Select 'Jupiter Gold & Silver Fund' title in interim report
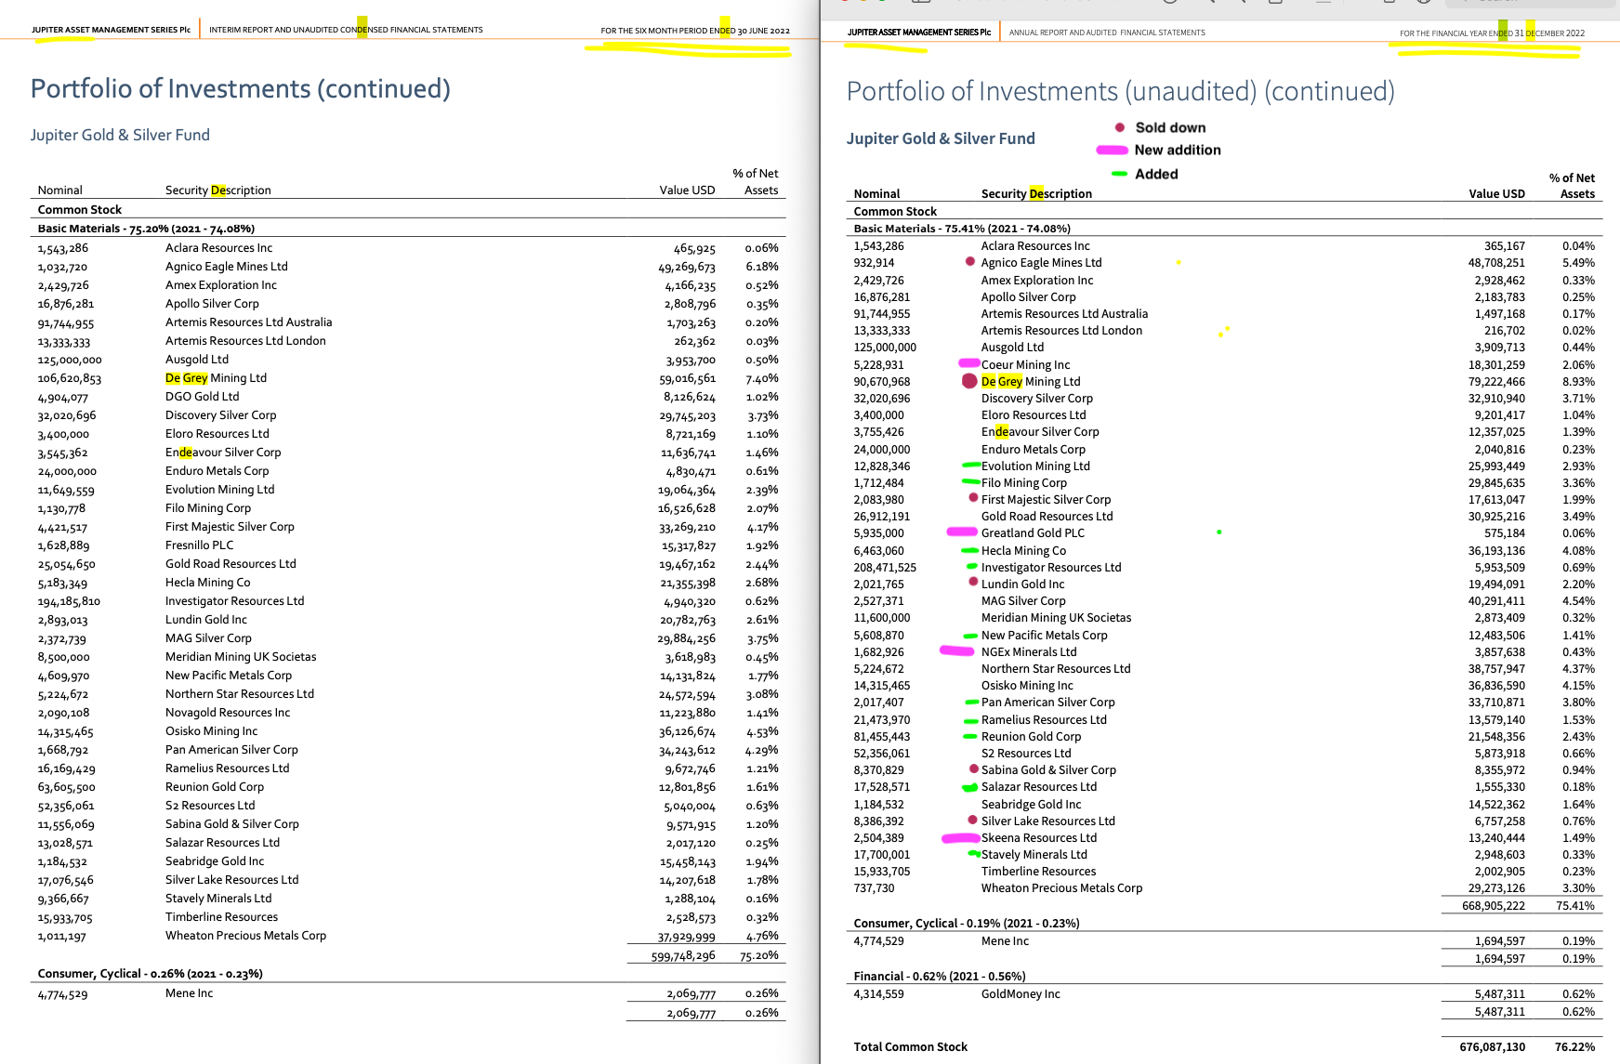This screenshot has width=1620, height=1064. [x=120, y=135]
